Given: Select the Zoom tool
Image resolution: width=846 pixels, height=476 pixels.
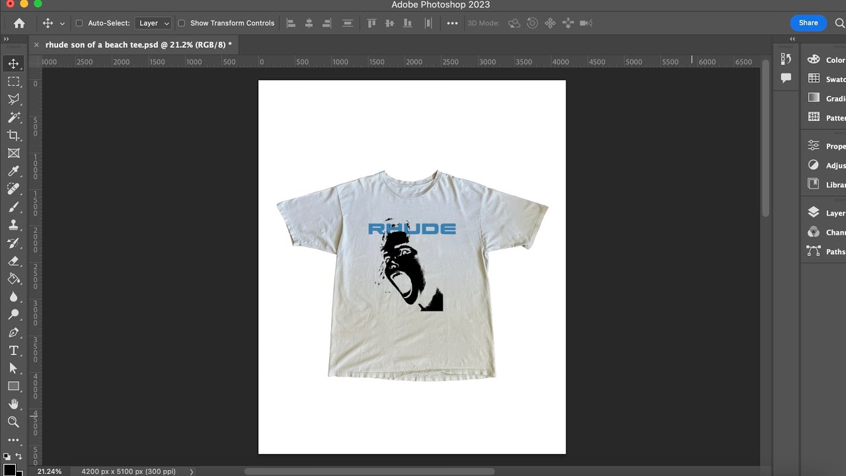Looking at the screenshot, I should pos(13,422).
